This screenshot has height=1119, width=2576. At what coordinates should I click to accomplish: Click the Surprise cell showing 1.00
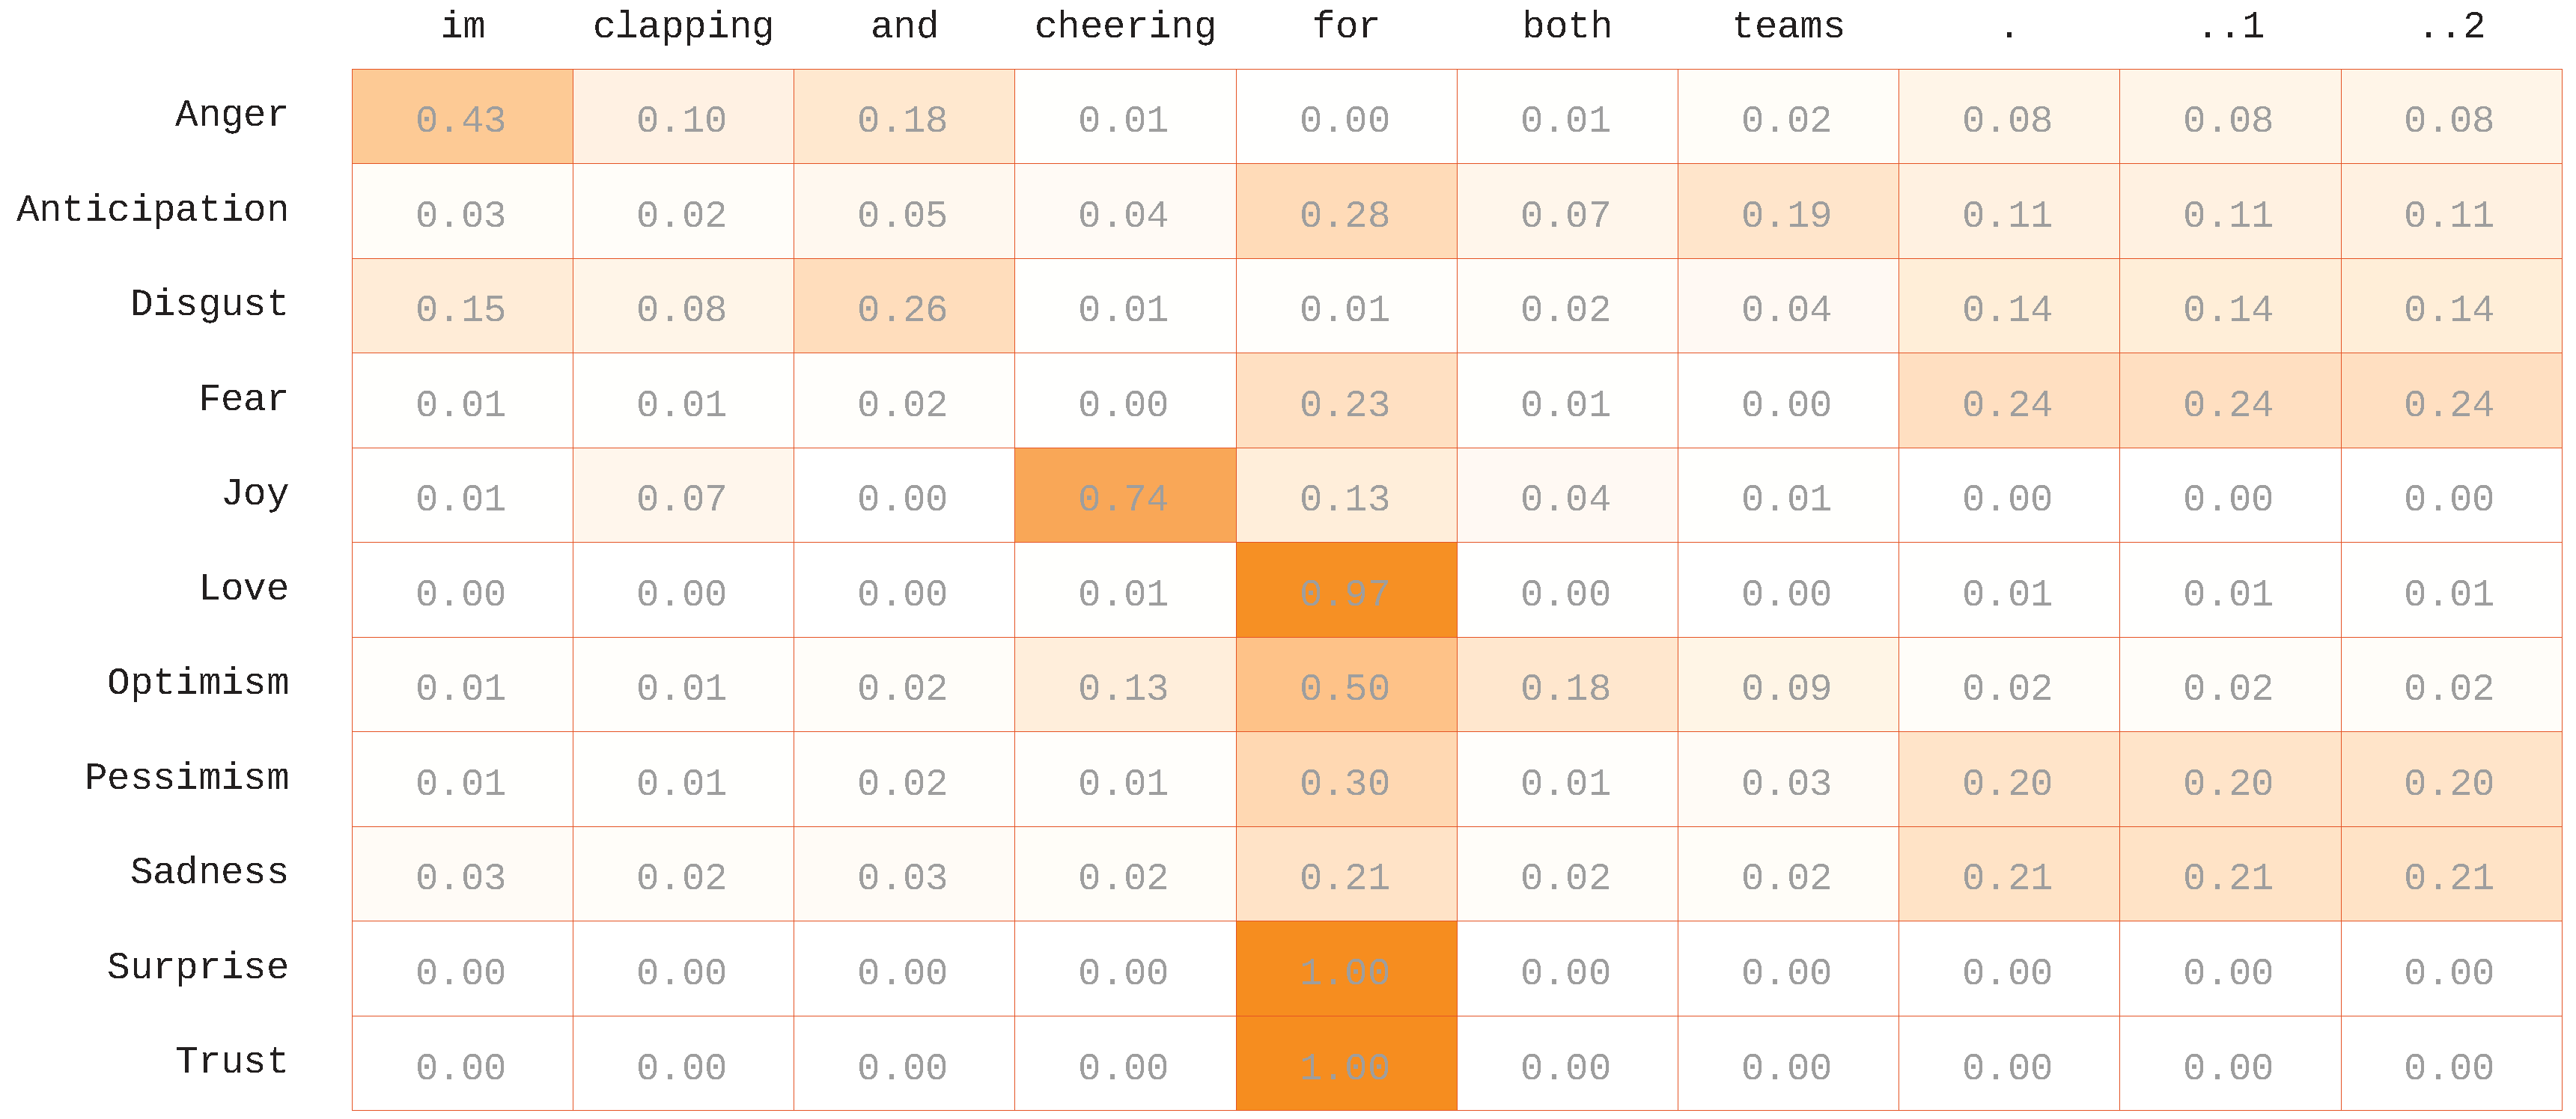[x=1346, y=969]
